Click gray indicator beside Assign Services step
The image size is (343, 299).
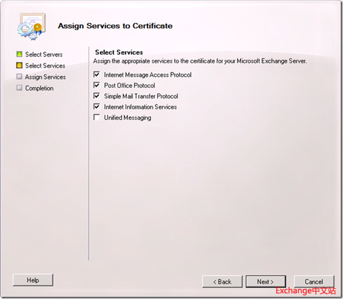pos(19,77)
